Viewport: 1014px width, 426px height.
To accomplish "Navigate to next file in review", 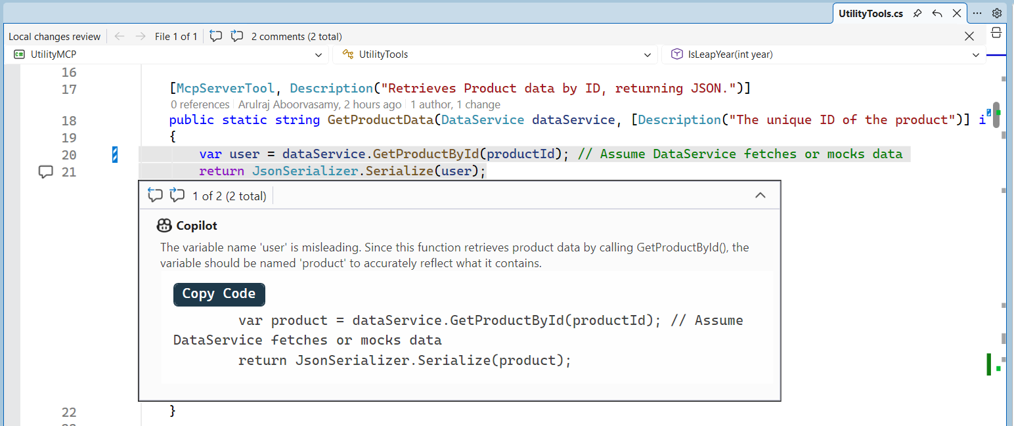I will (140, 37).
